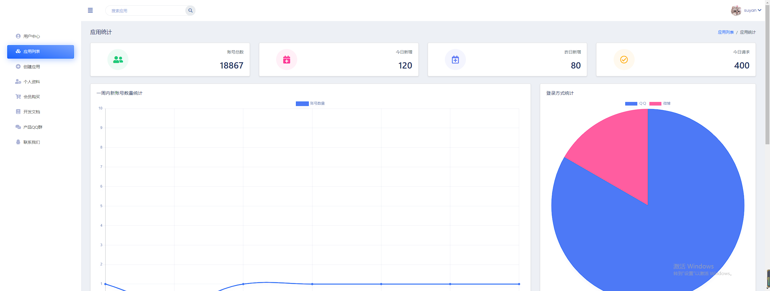Click the shopping cart icon in the sidebar
This screenshot has height=291, width=770.
tap(18, 96)
